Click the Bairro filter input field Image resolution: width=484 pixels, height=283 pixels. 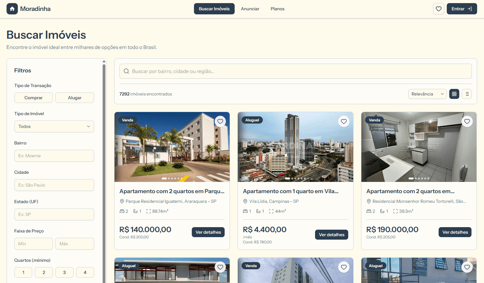pos(54,156)
